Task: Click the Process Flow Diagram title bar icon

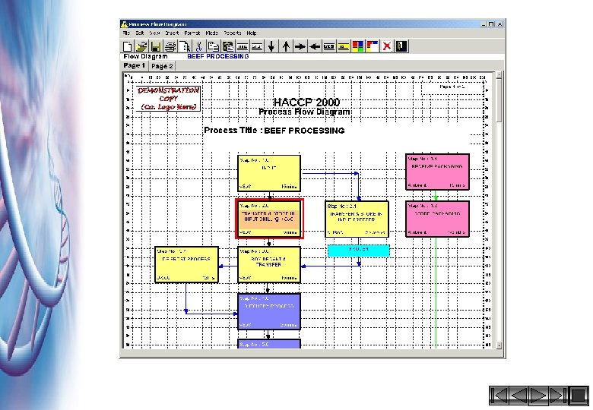Action: (124, 24)
